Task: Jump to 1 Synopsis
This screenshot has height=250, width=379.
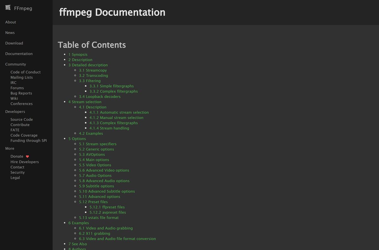Action: 78,54
